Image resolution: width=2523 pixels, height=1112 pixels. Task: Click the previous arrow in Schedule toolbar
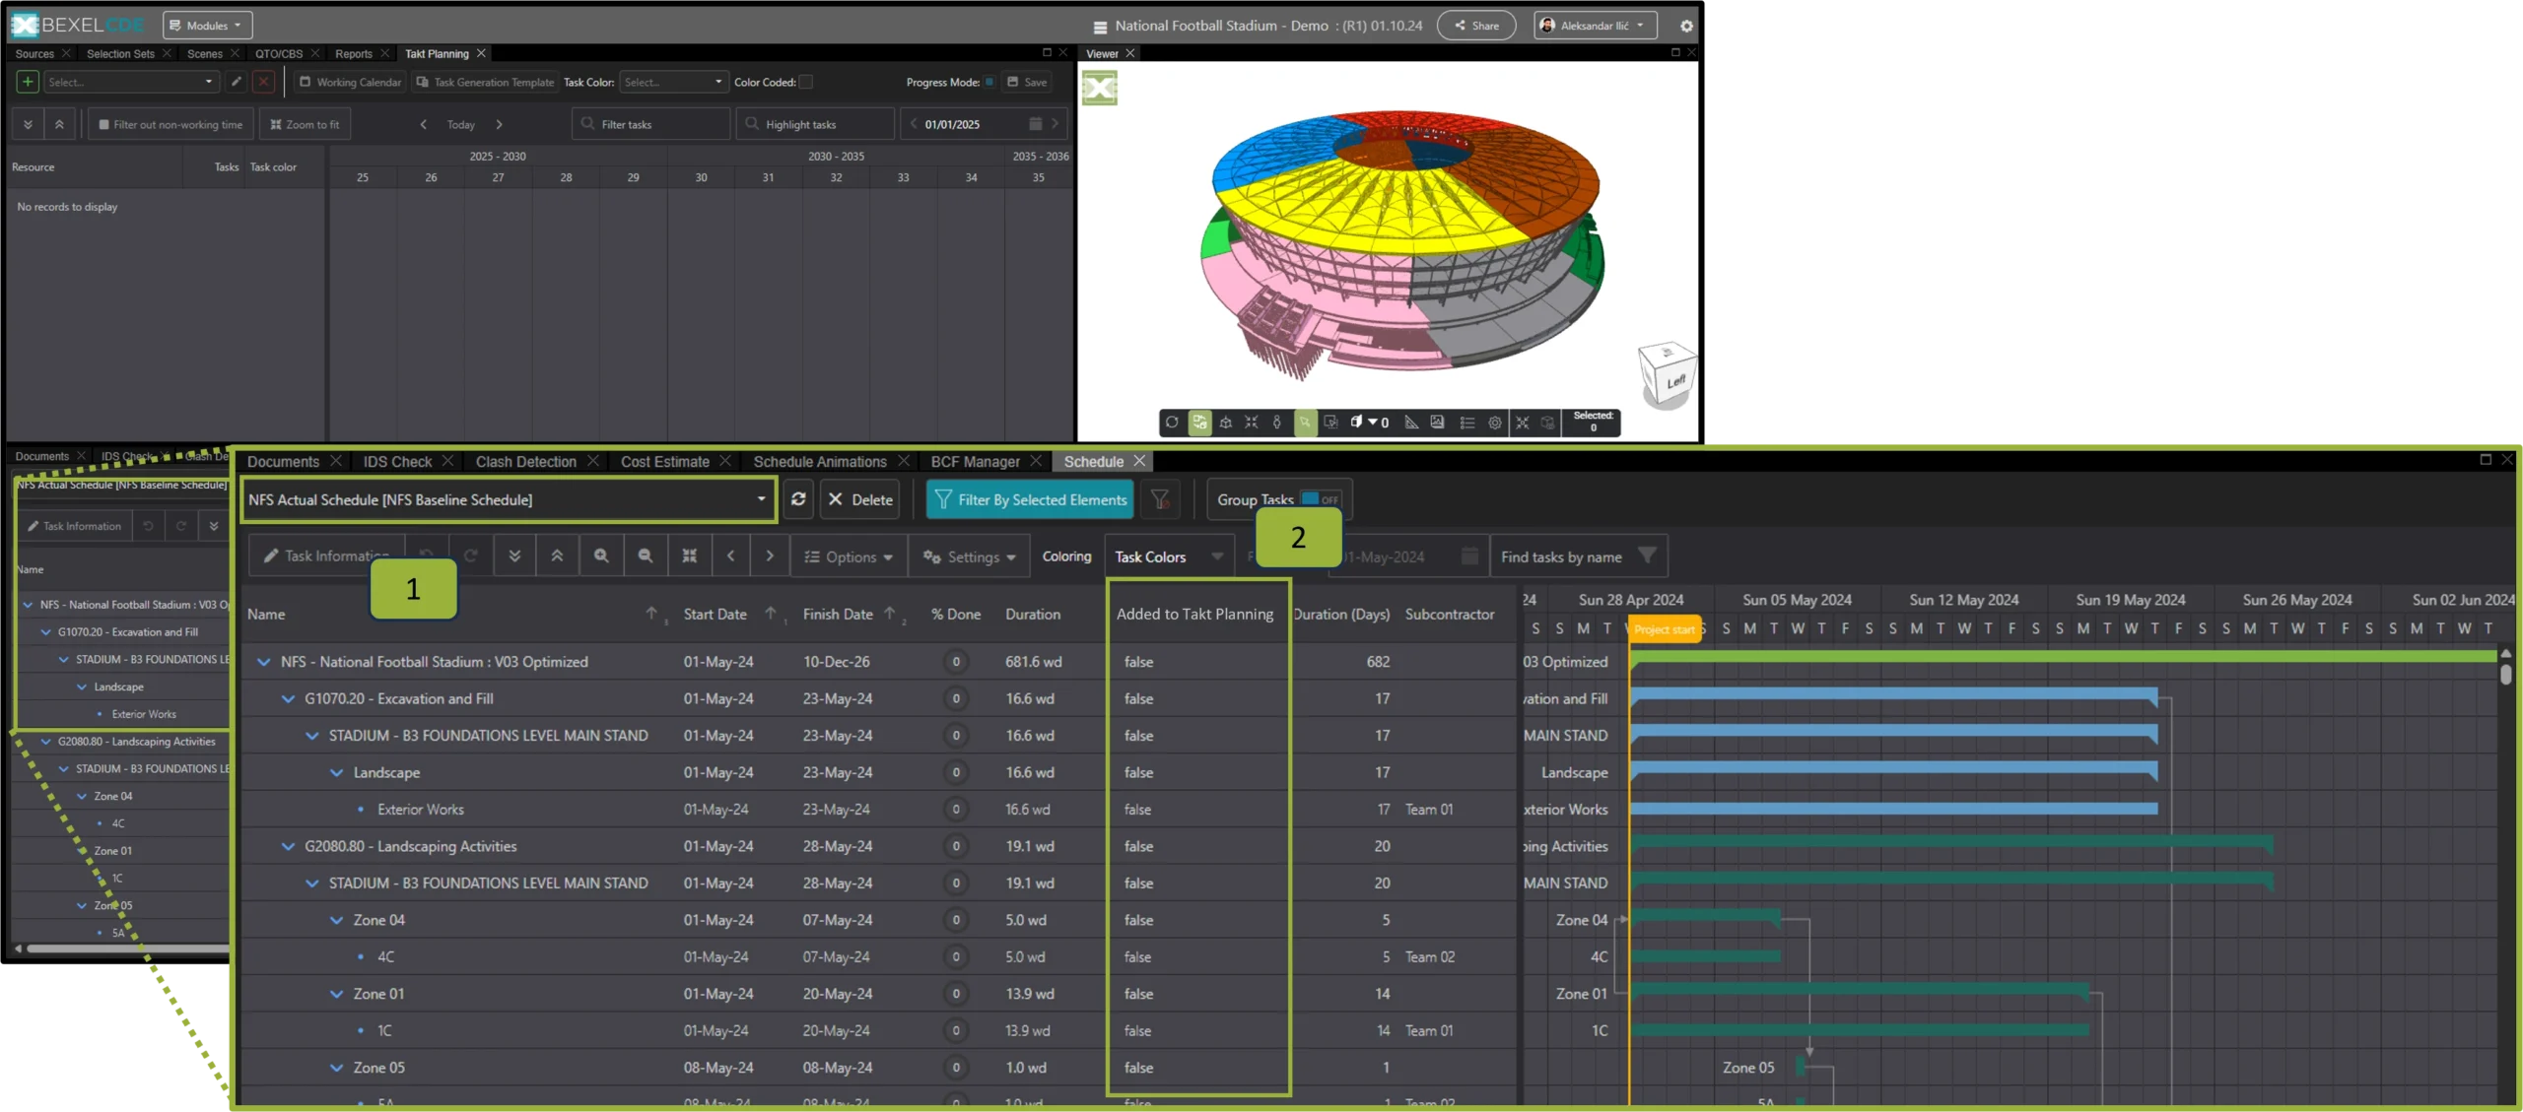pos(730,556)
